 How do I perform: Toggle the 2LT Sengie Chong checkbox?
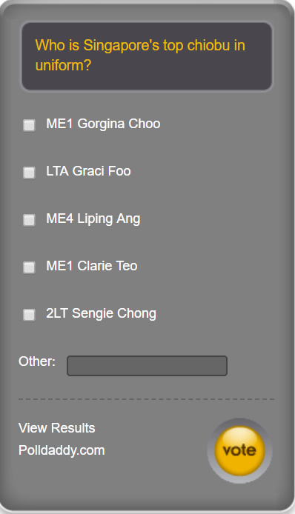29,315
